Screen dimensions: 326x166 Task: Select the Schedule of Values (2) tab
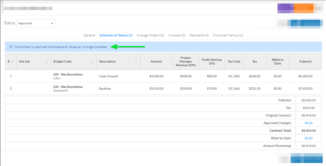click(116, 35)
